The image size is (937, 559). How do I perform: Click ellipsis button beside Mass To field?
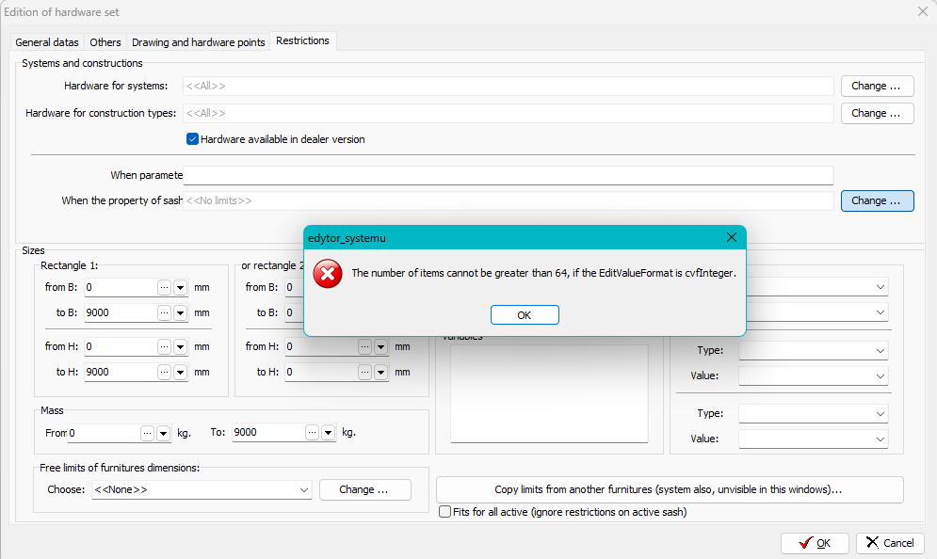[311, 433]
